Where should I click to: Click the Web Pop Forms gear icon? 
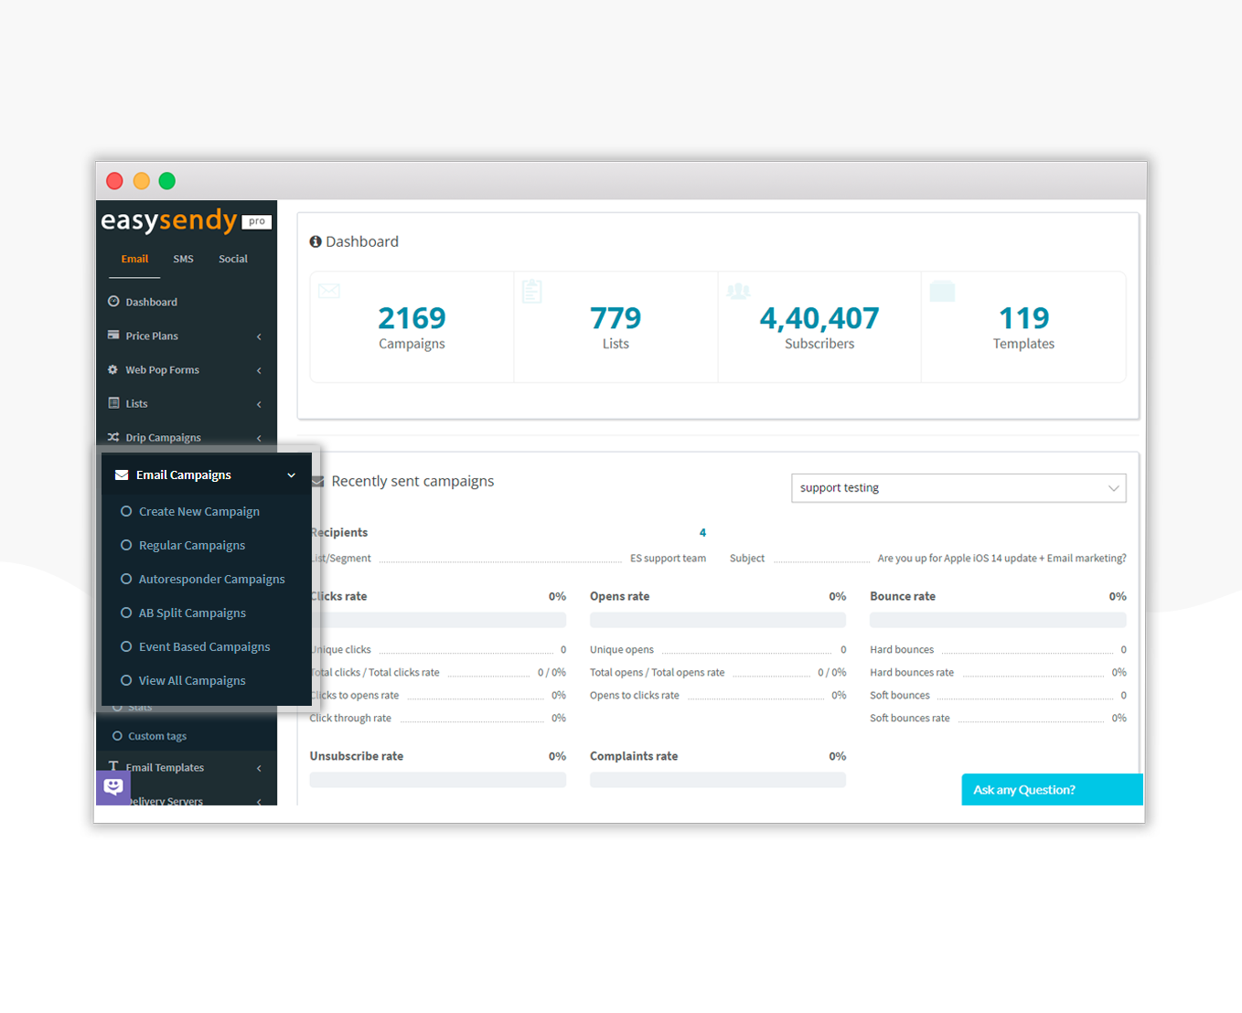pos(113,369)
